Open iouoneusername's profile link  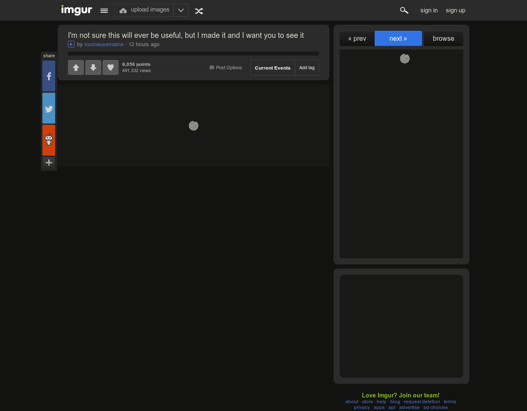click(x=104, y=44)
